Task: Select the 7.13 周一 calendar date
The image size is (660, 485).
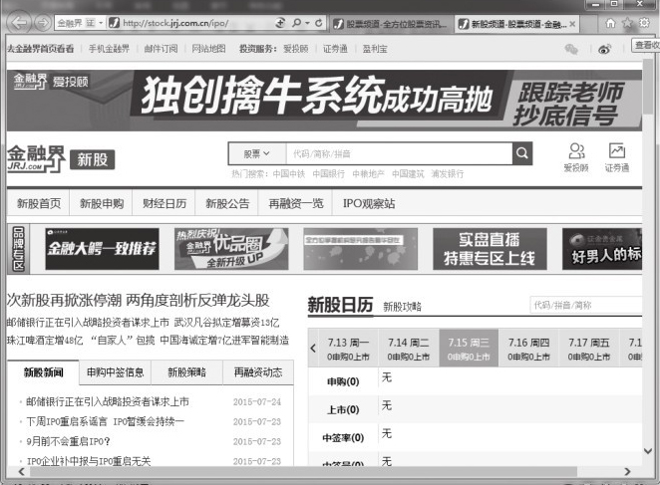Action: (x=348, y=349)
